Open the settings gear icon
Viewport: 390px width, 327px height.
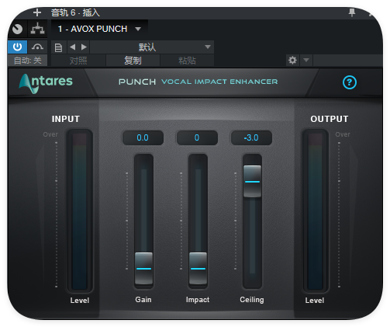[x=292, y=61]
